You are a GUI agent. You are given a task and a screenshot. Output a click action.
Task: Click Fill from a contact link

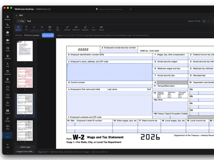click(x=32, y=35)
